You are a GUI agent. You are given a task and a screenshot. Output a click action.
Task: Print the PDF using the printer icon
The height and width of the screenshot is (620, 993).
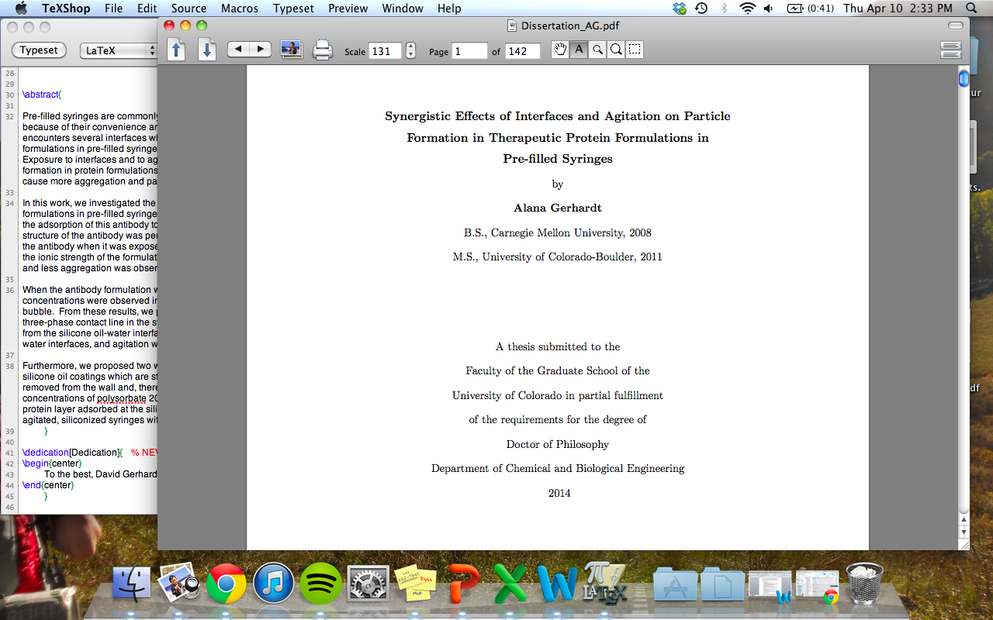(x=323, y=50)
